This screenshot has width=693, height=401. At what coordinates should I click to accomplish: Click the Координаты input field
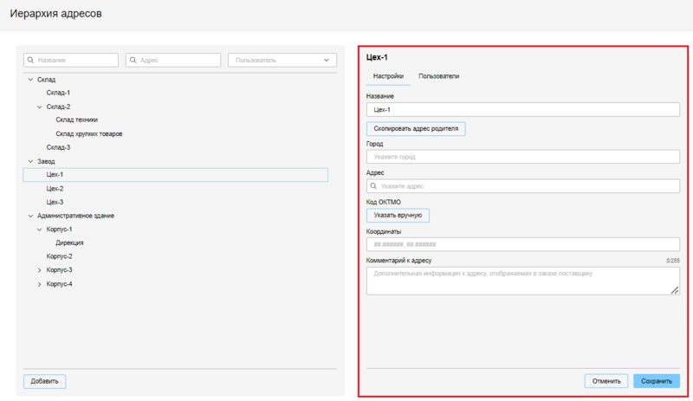(522, 245)
